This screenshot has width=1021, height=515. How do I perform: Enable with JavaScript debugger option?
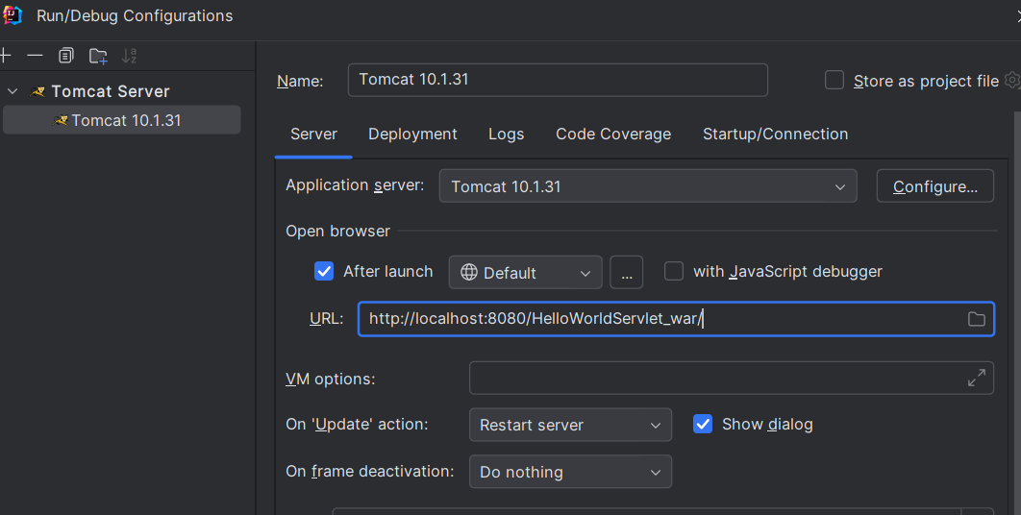coord(673,271)
